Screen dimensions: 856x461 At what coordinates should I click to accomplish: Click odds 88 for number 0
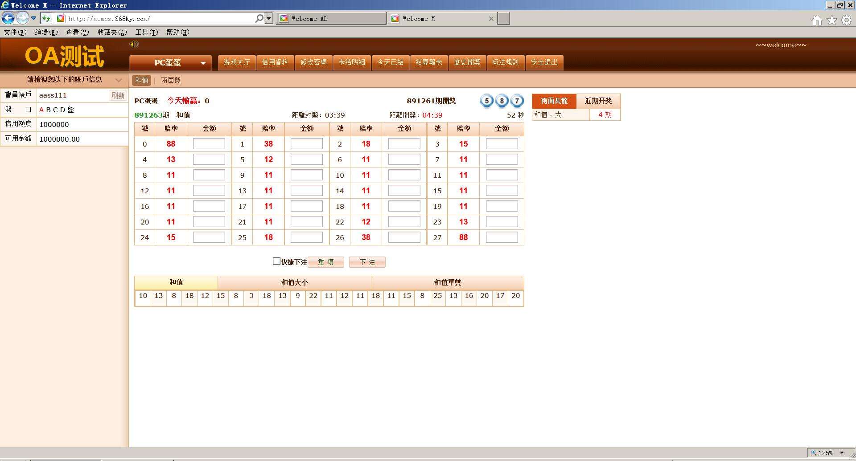pyautogui.click(x=171, y=144)
